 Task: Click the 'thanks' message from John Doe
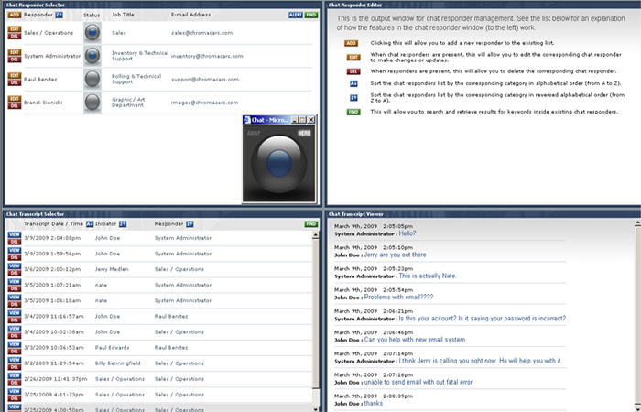(x=374, y=404)
